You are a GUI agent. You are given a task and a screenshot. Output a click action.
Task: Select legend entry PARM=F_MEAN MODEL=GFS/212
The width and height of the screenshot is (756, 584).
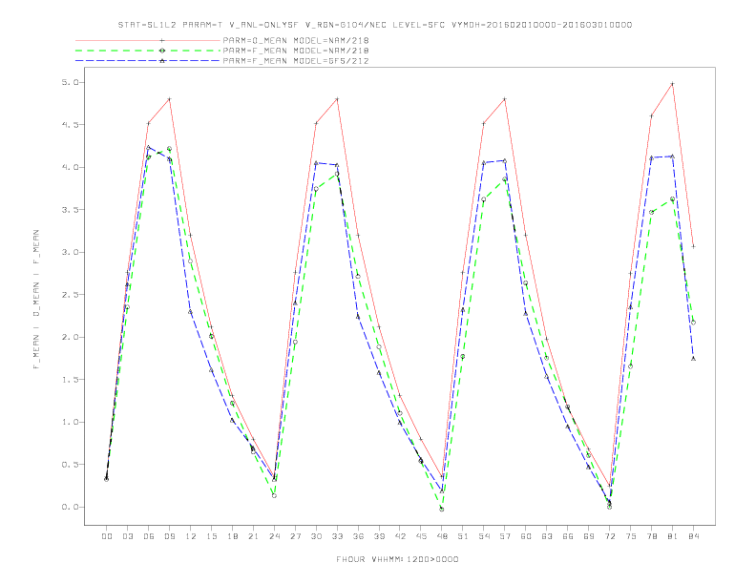(296, 61)
